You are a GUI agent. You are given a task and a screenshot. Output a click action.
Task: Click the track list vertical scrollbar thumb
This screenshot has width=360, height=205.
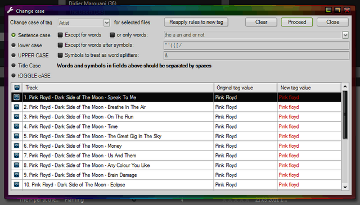(x=345, y=115)
